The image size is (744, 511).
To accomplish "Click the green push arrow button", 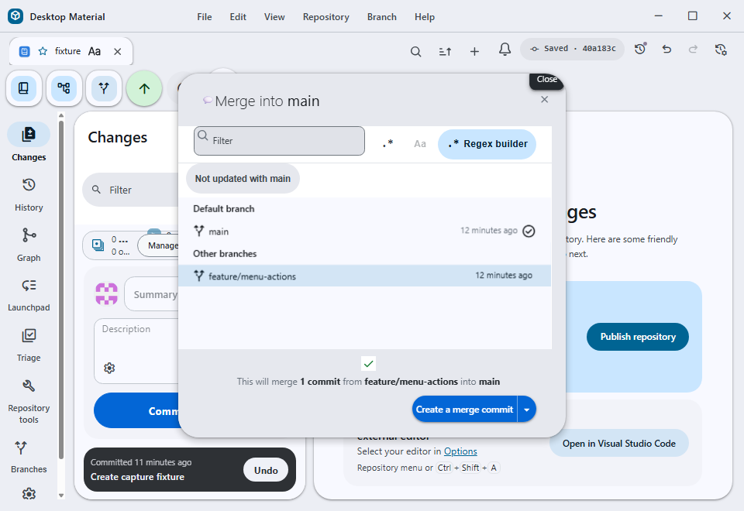I will (144, 88).
